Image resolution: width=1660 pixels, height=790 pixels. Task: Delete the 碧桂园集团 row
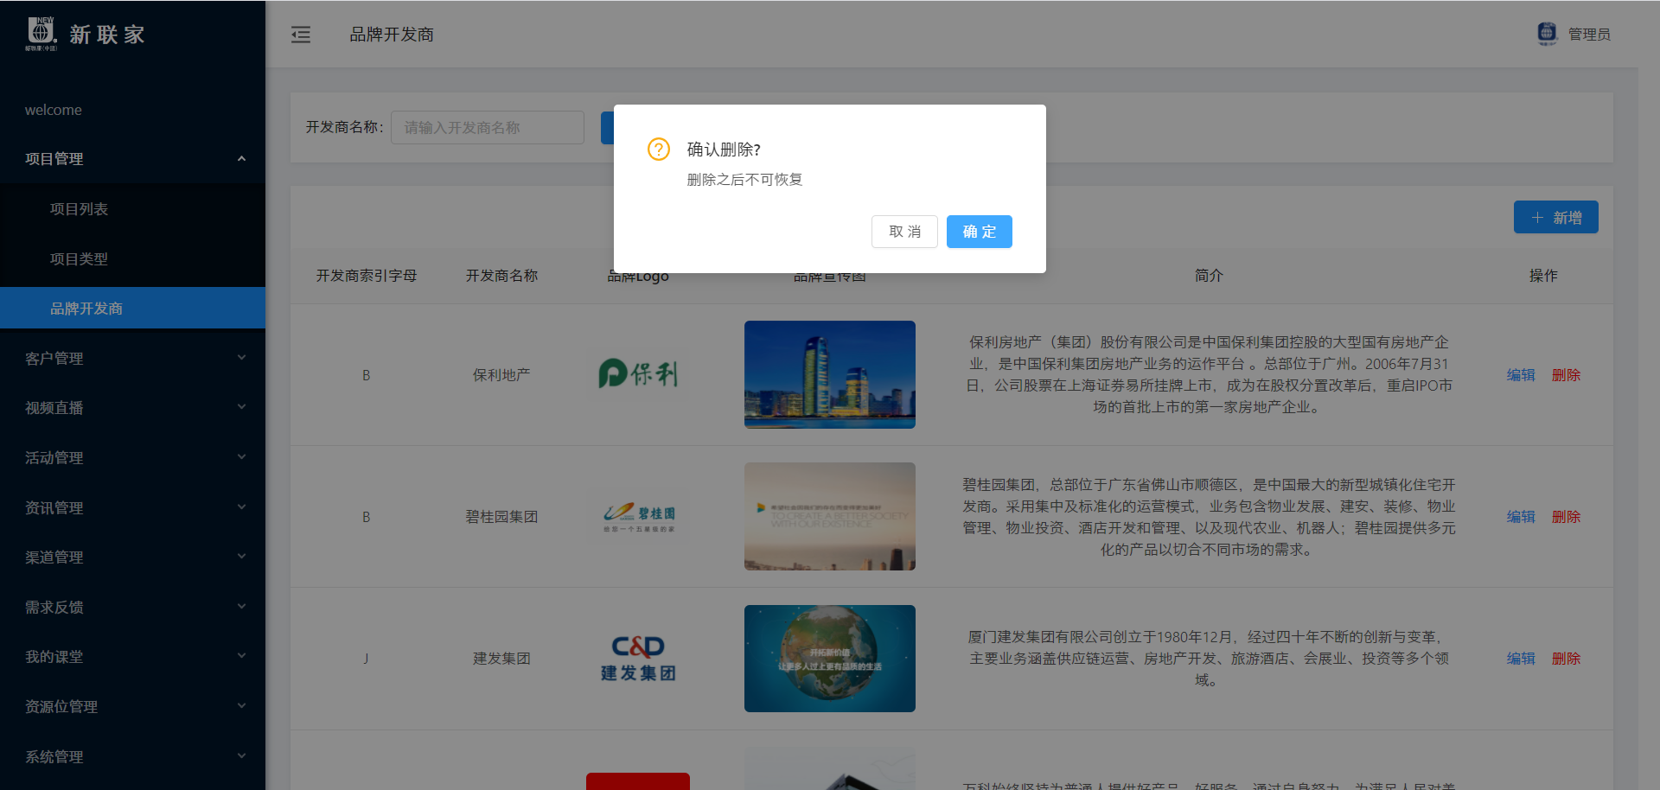pos(1566,517)
